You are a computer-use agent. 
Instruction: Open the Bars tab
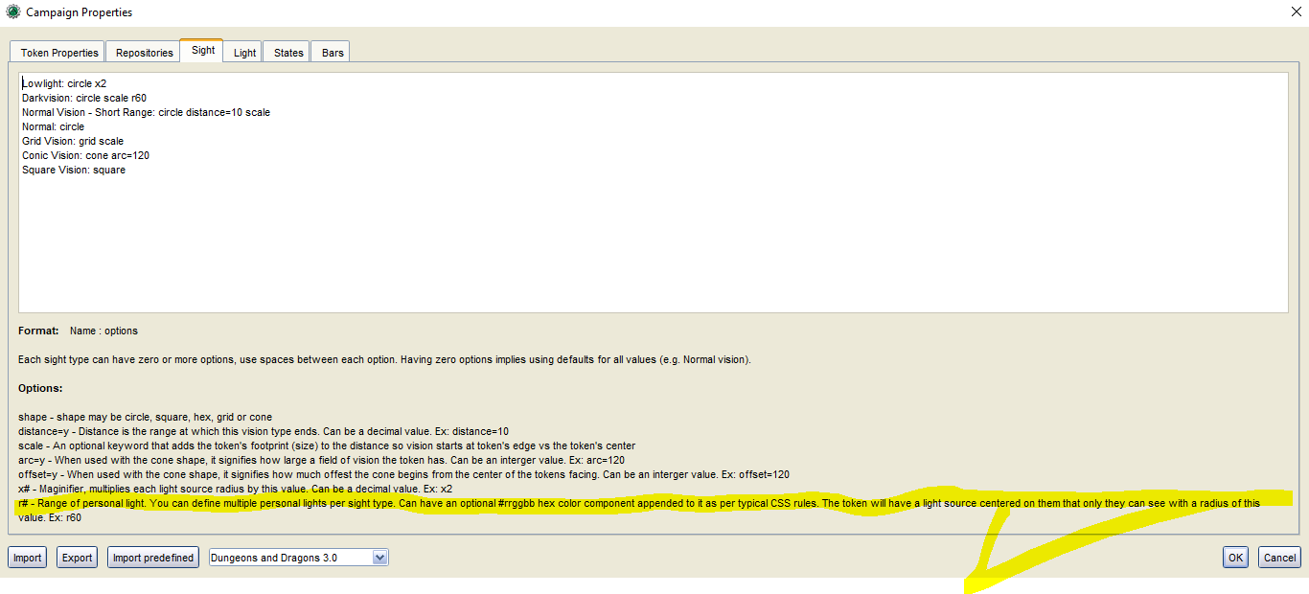[330, 52]
